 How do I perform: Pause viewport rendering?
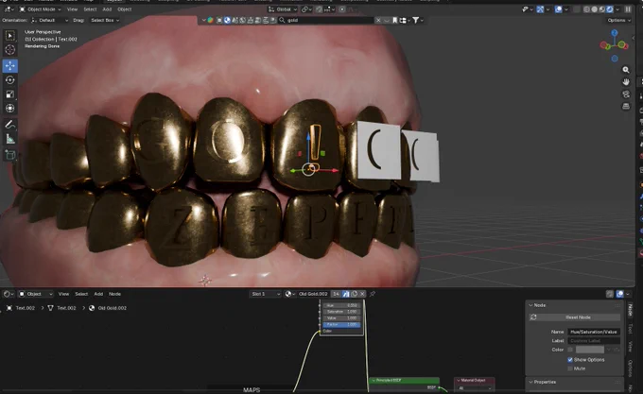tap(628, 9)
